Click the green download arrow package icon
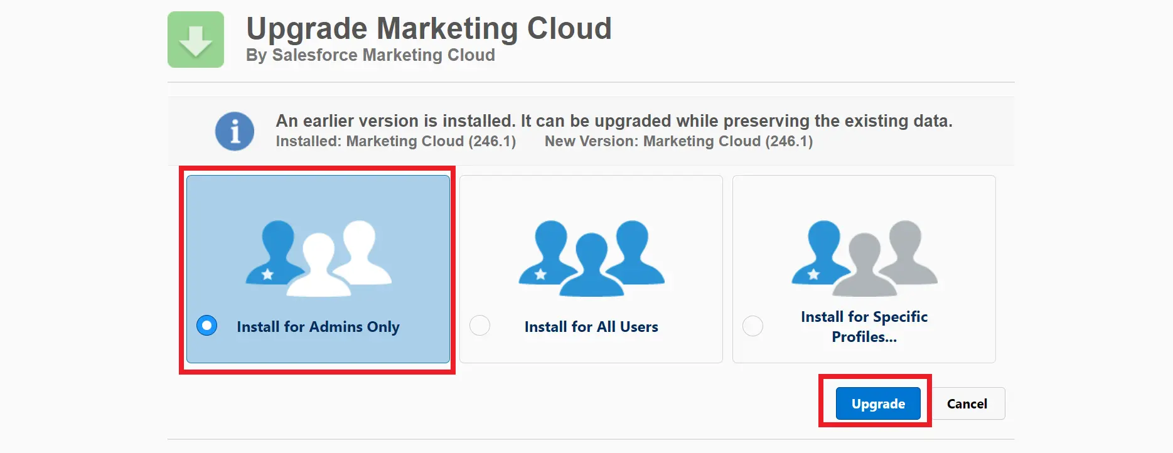 click(196, 40)
